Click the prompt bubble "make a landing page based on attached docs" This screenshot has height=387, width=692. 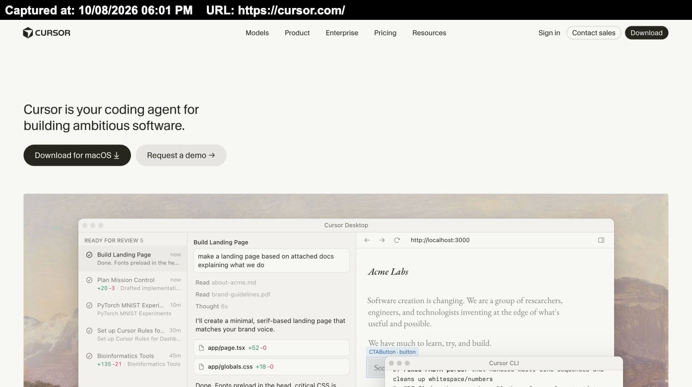point(271,260)
